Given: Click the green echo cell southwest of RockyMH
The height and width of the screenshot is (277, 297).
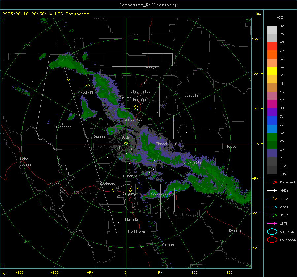Looking at the screenshot, I should point(87,110).
